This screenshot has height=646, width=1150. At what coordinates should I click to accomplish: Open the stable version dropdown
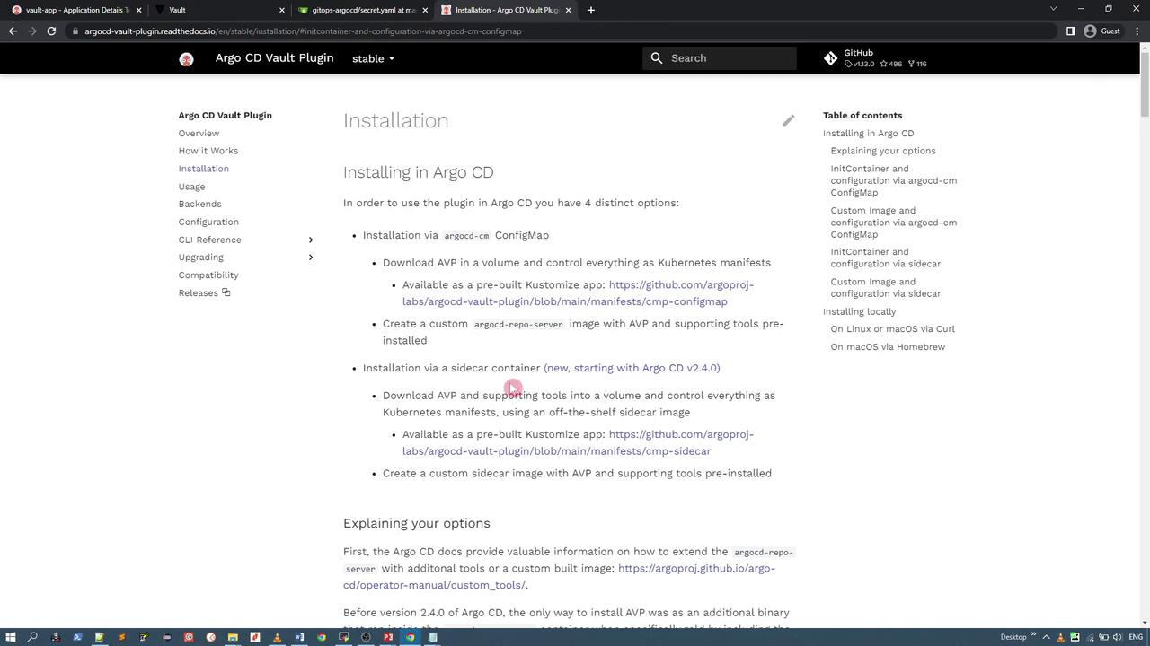(x=373, y=59)
